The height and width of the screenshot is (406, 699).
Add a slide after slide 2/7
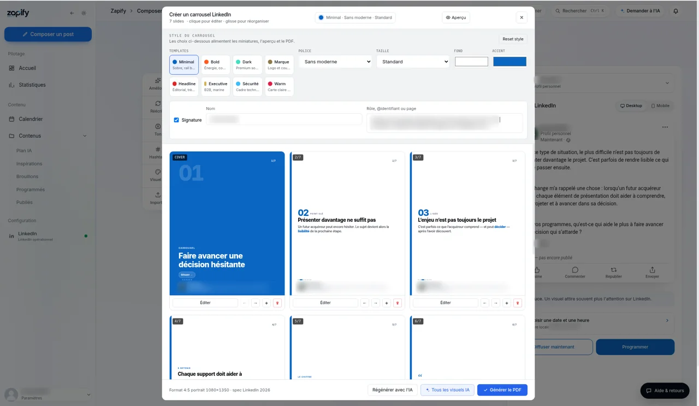pos(387,303)
